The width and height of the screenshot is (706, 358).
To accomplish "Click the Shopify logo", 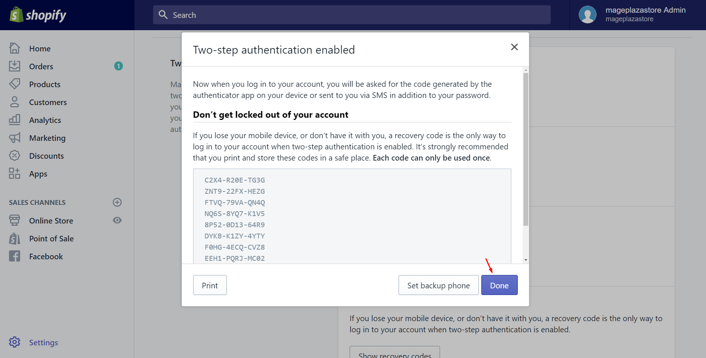I will coord(38,15).
